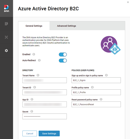Screen dimensions: 130x139
Task: Click the Azure Active Directory B2C heading
Action: point(48,9)
